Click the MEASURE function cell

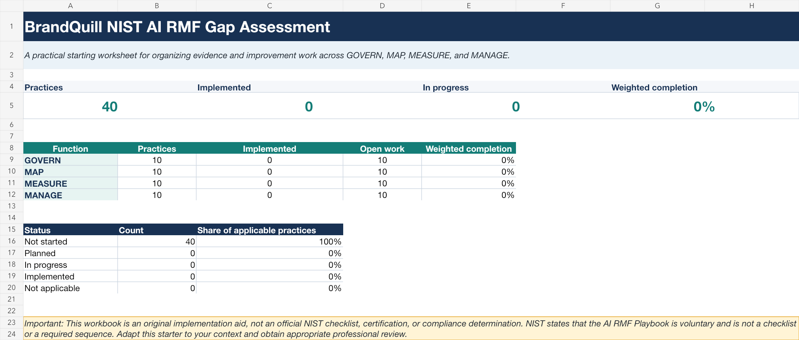click(x=70, y=183)
